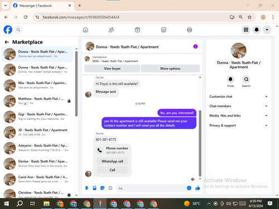Viewport: 279px width, 209px height.
Task: Open the Groups icon in top navigation
Action: point(189,30)
